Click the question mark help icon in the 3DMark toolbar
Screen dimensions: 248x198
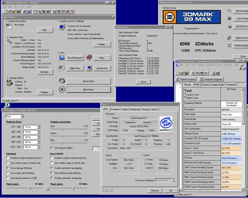click(72, 11)
